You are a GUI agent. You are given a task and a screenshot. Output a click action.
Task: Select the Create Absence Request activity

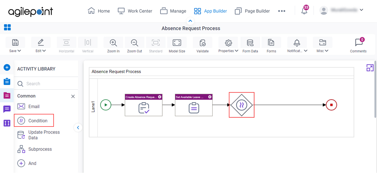pos(144,105)
